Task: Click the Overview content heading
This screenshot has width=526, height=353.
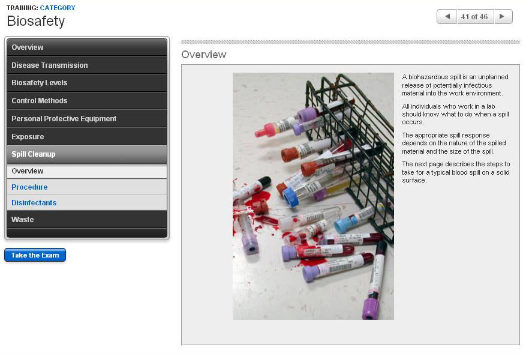Action: point(204,55)
